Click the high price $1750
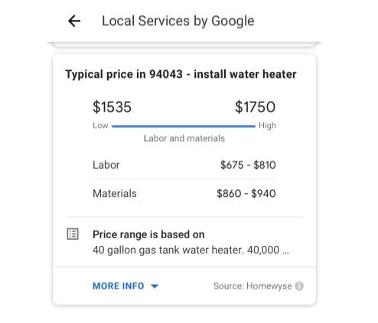 (x=255, y=107)
